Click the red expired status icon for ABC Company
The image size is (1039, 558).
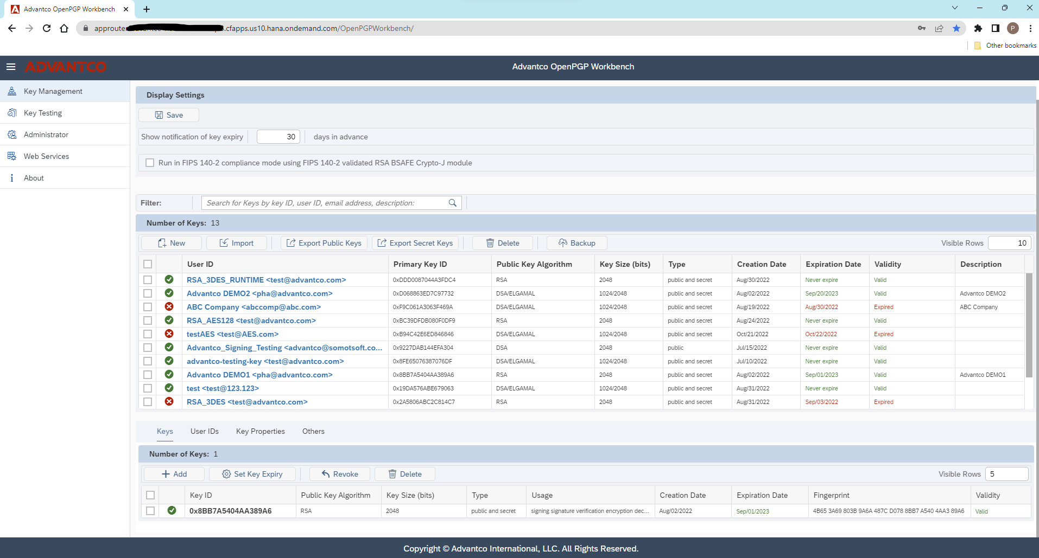[x=169, y=307]
